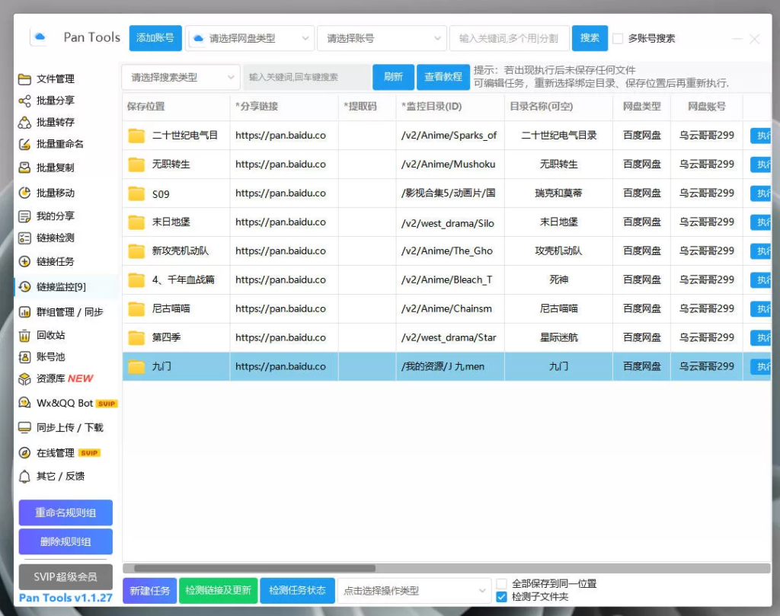
Task: Click 网盘类型 column header
Action: (x=641, y=107)
